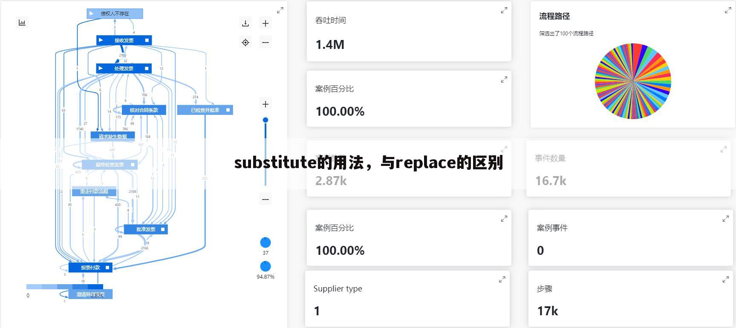The height and width of the screenshot is (328, 736).
Task: Expand the second 案例百分比 card
Action: pyautogui.click(x=504, y=219)
